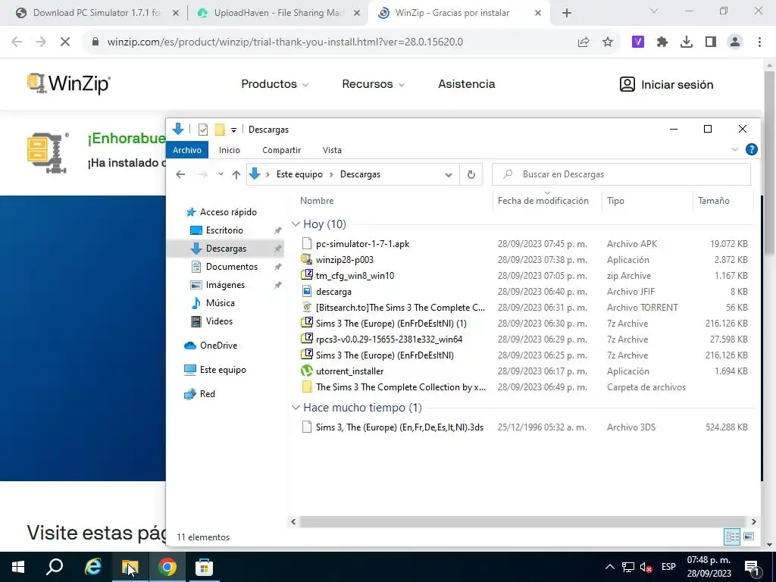Open OneDrive in navigation pane

pyautogui.click(x=218, y=346)
